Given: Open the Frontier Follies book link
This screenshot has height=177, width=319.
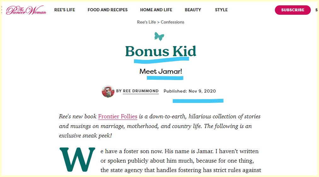Looking at the screenshot, I should tap(118, 116).
